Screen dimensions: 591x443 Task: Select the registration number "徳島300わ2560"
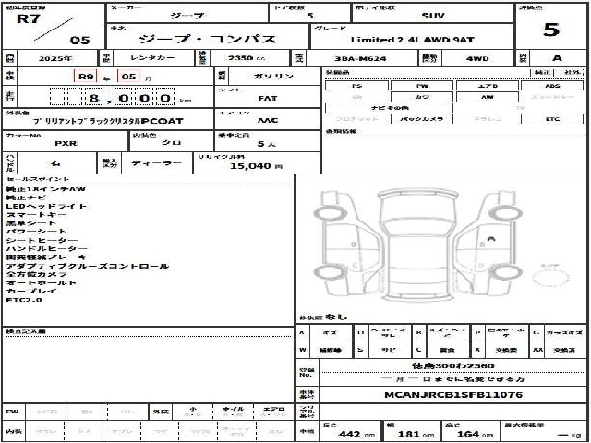pyautogui.click(x=452, y=365)
